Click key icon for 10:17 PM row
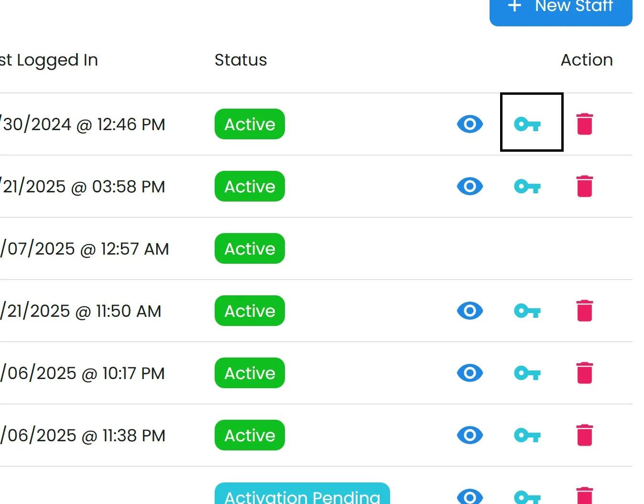The height and width of the screenshot is (504, 644). [x=527, y=373]
